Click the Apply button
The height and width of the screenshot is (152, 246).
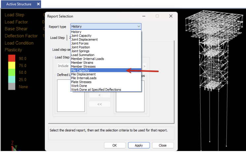pos(139,145)
